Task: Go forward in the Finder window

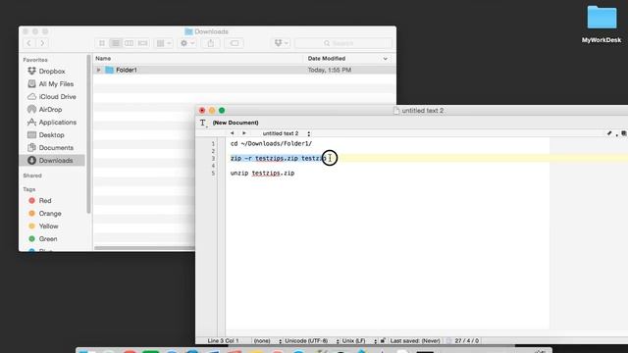Action: click(x=42, y=43)
